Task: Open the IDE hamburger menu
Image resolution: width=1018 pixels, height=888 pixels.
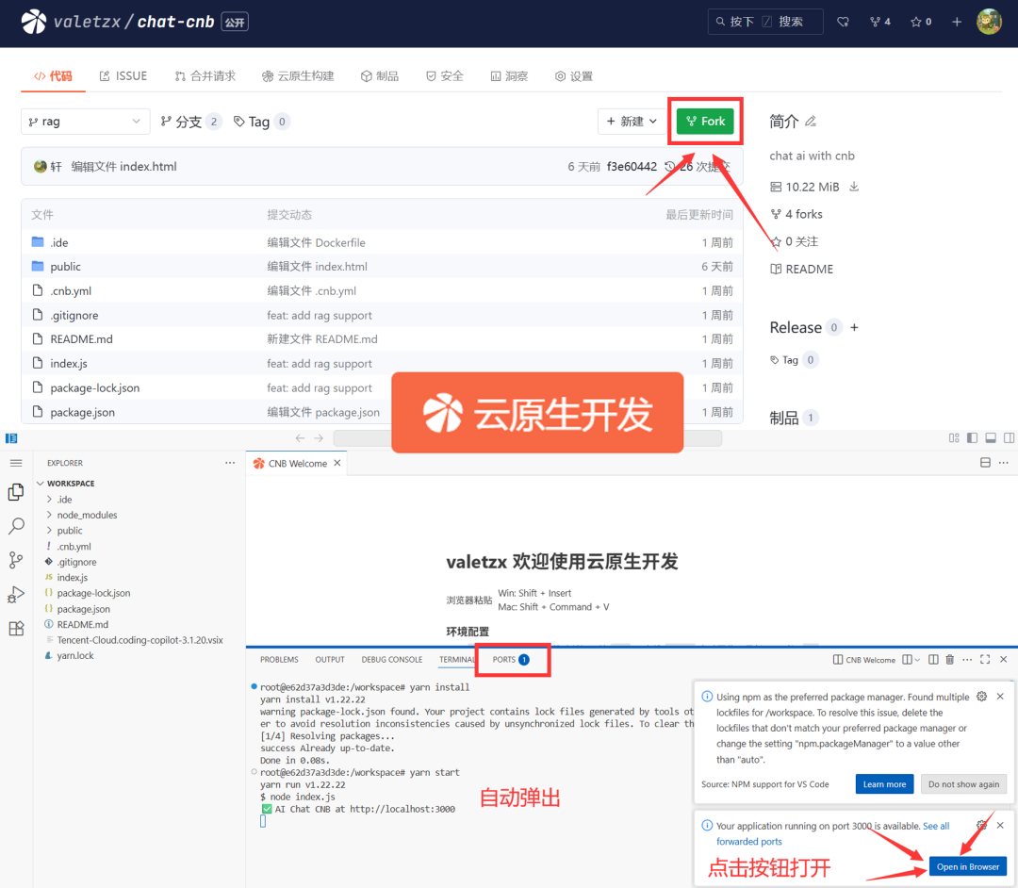Action: click(x=16, y=463)
